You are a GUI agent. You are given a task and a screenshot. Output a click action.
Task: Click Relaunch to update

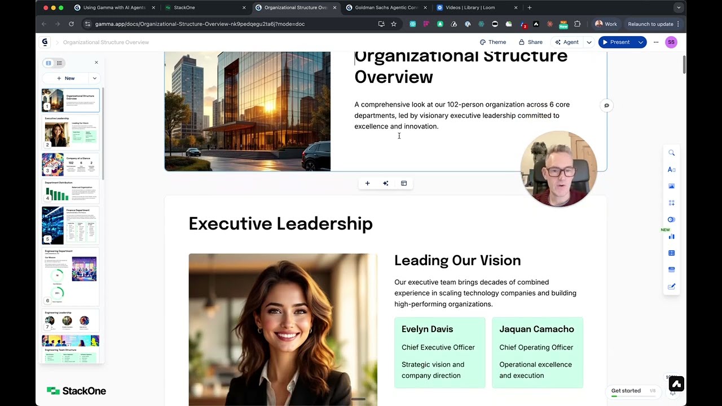point(650,24)
